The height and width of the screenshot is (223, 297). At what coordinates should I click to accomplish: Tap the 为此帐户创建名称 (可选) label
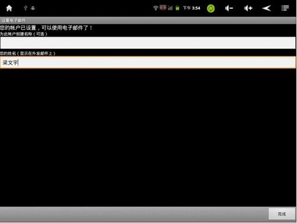click(x=24, y=34)
